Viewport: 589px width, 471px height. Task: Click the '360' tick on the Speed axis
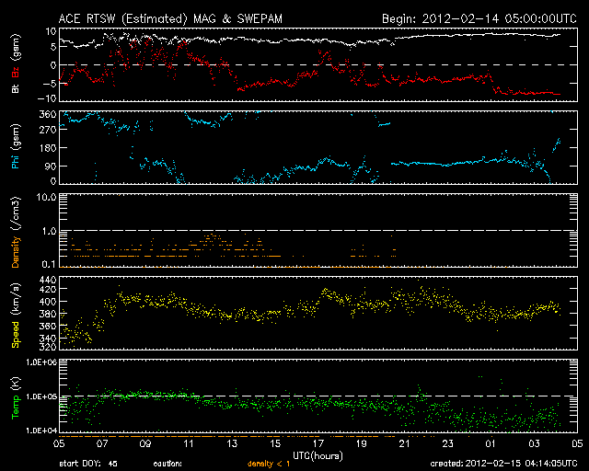48,327
